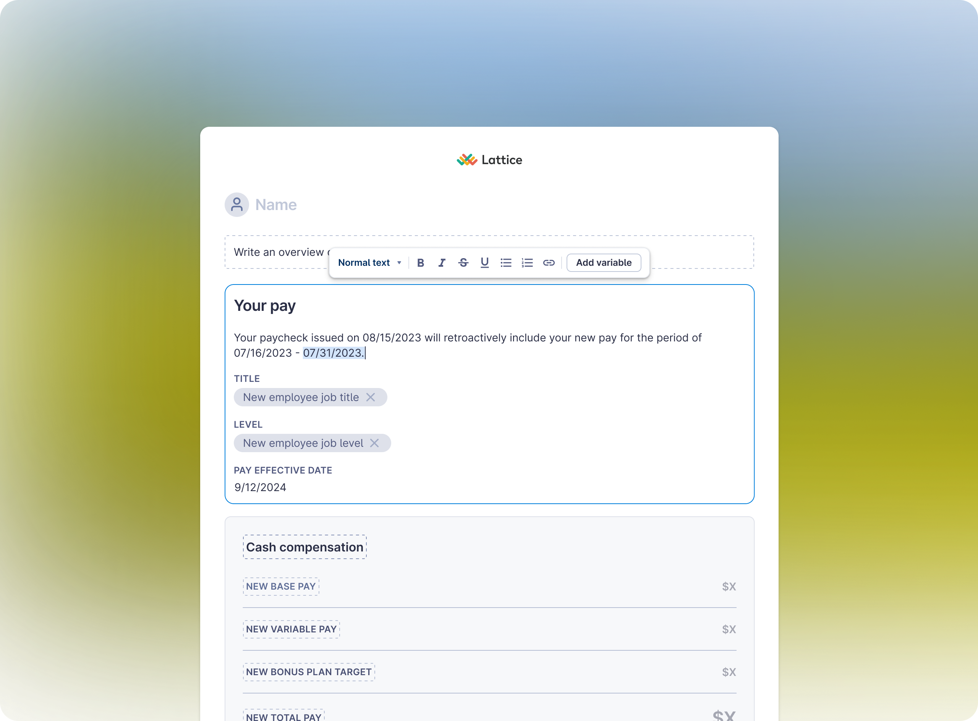The height and width of the screenshot is (721, 978).
Task: Select the NEW VARIABLE PAY placeholder
Action: [291, 629]
